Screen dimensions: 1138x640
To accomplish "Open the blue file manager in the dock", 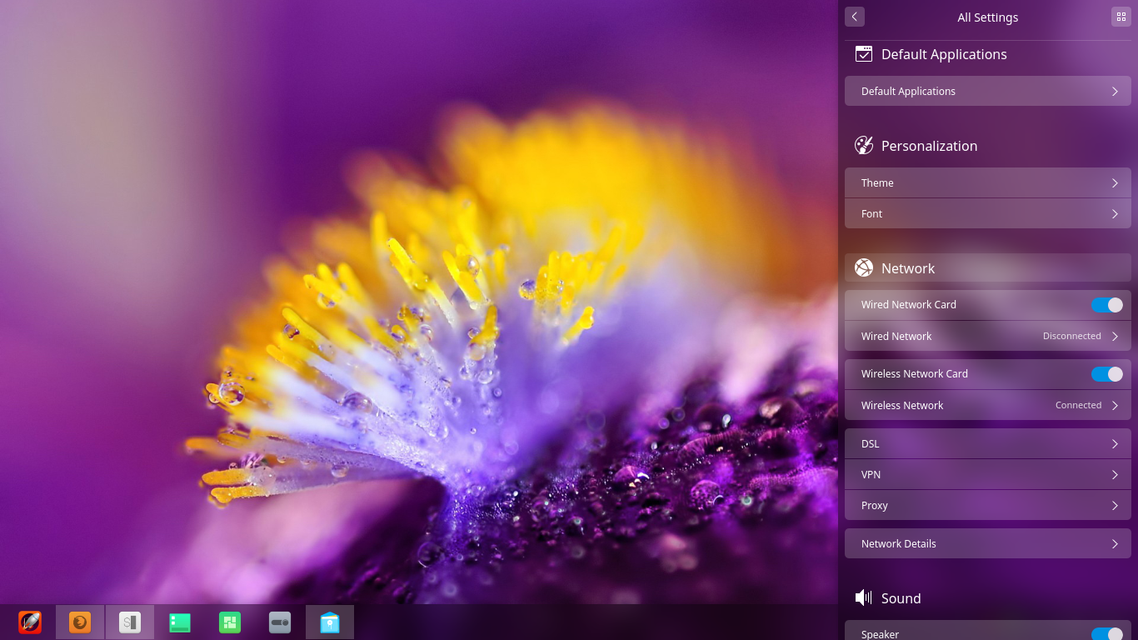I will pyautogui.click(x=330, y=622).
